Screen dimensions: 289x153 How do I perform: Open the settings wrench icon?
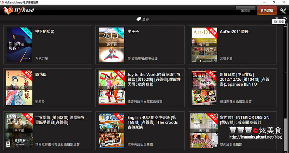click(x=283, y=11)
